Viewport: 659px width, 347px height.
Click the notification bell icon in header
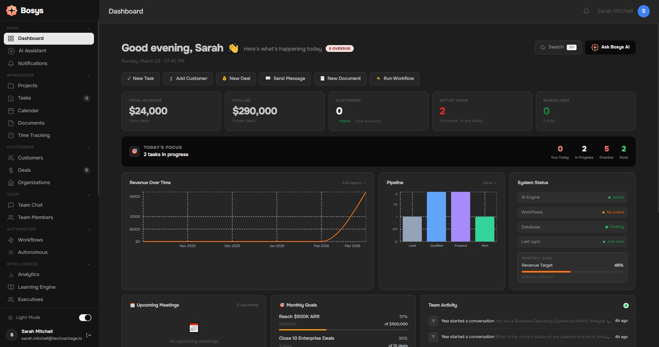tap(586, 11)
